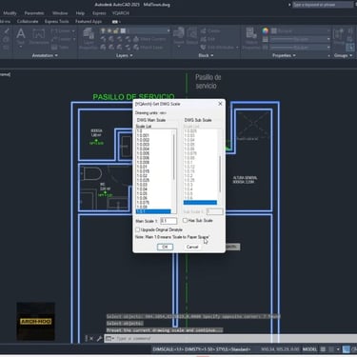Viewport: 357px width, 357px height.
Task: Toggle the grid display in status bar
Action: pos(323,349)
